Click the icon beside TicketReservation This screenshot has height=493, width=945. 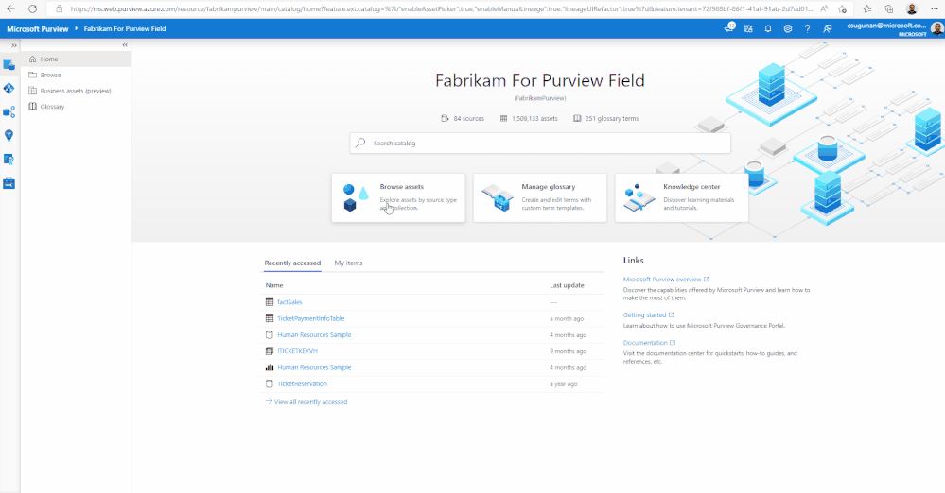(270, 384)
